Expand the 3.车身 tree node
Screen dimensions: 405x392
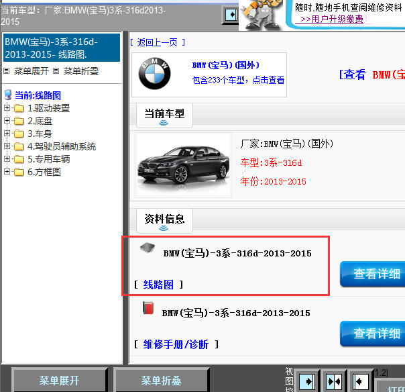pyautogui.click(x=7, y=133)
